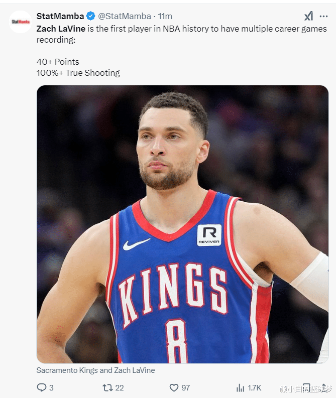336x398 pixels.
Task: Click the 97 likes count
Action: [x=185, y=387]
